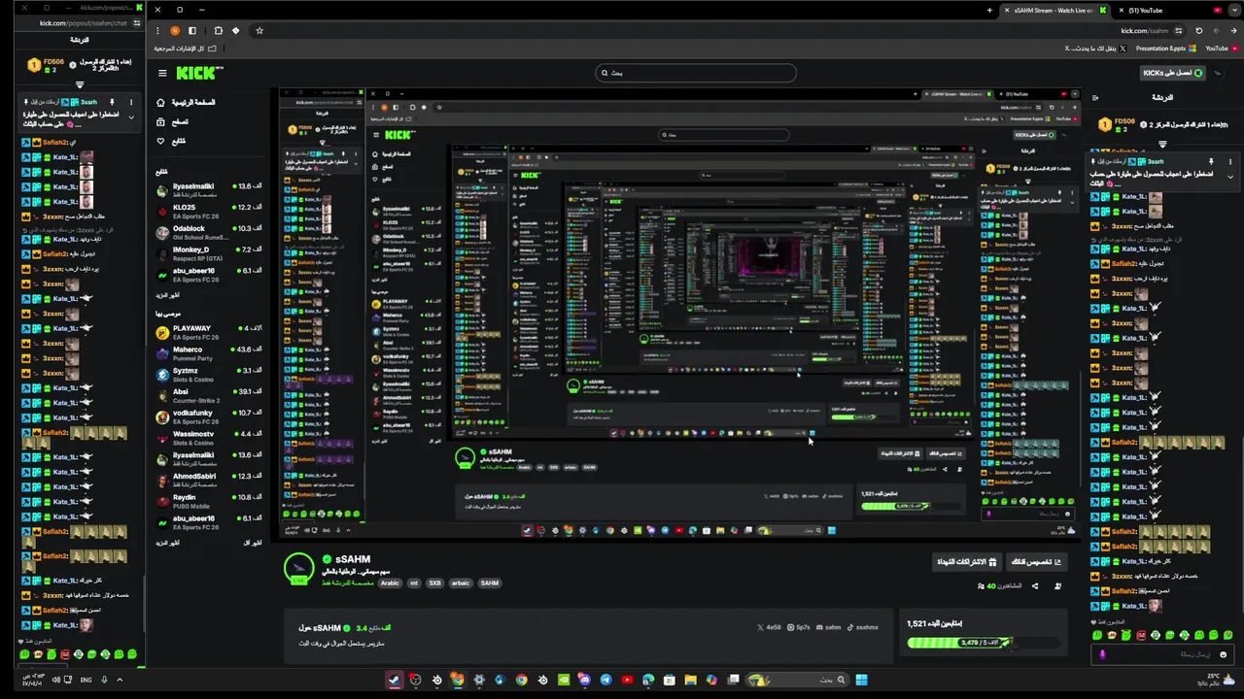Open pinned message options in right chat
The height and width of the screenshot is (699, 1244).
(x=1230, y=161)
